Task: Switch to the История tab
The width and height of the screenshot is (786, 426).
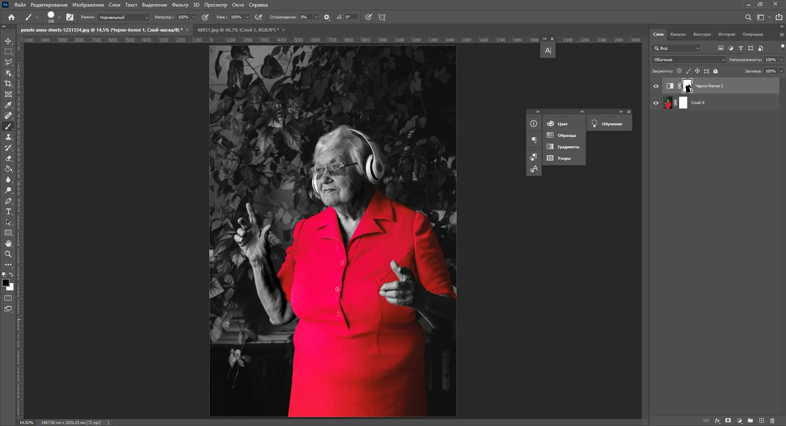Action: (727, 34)
